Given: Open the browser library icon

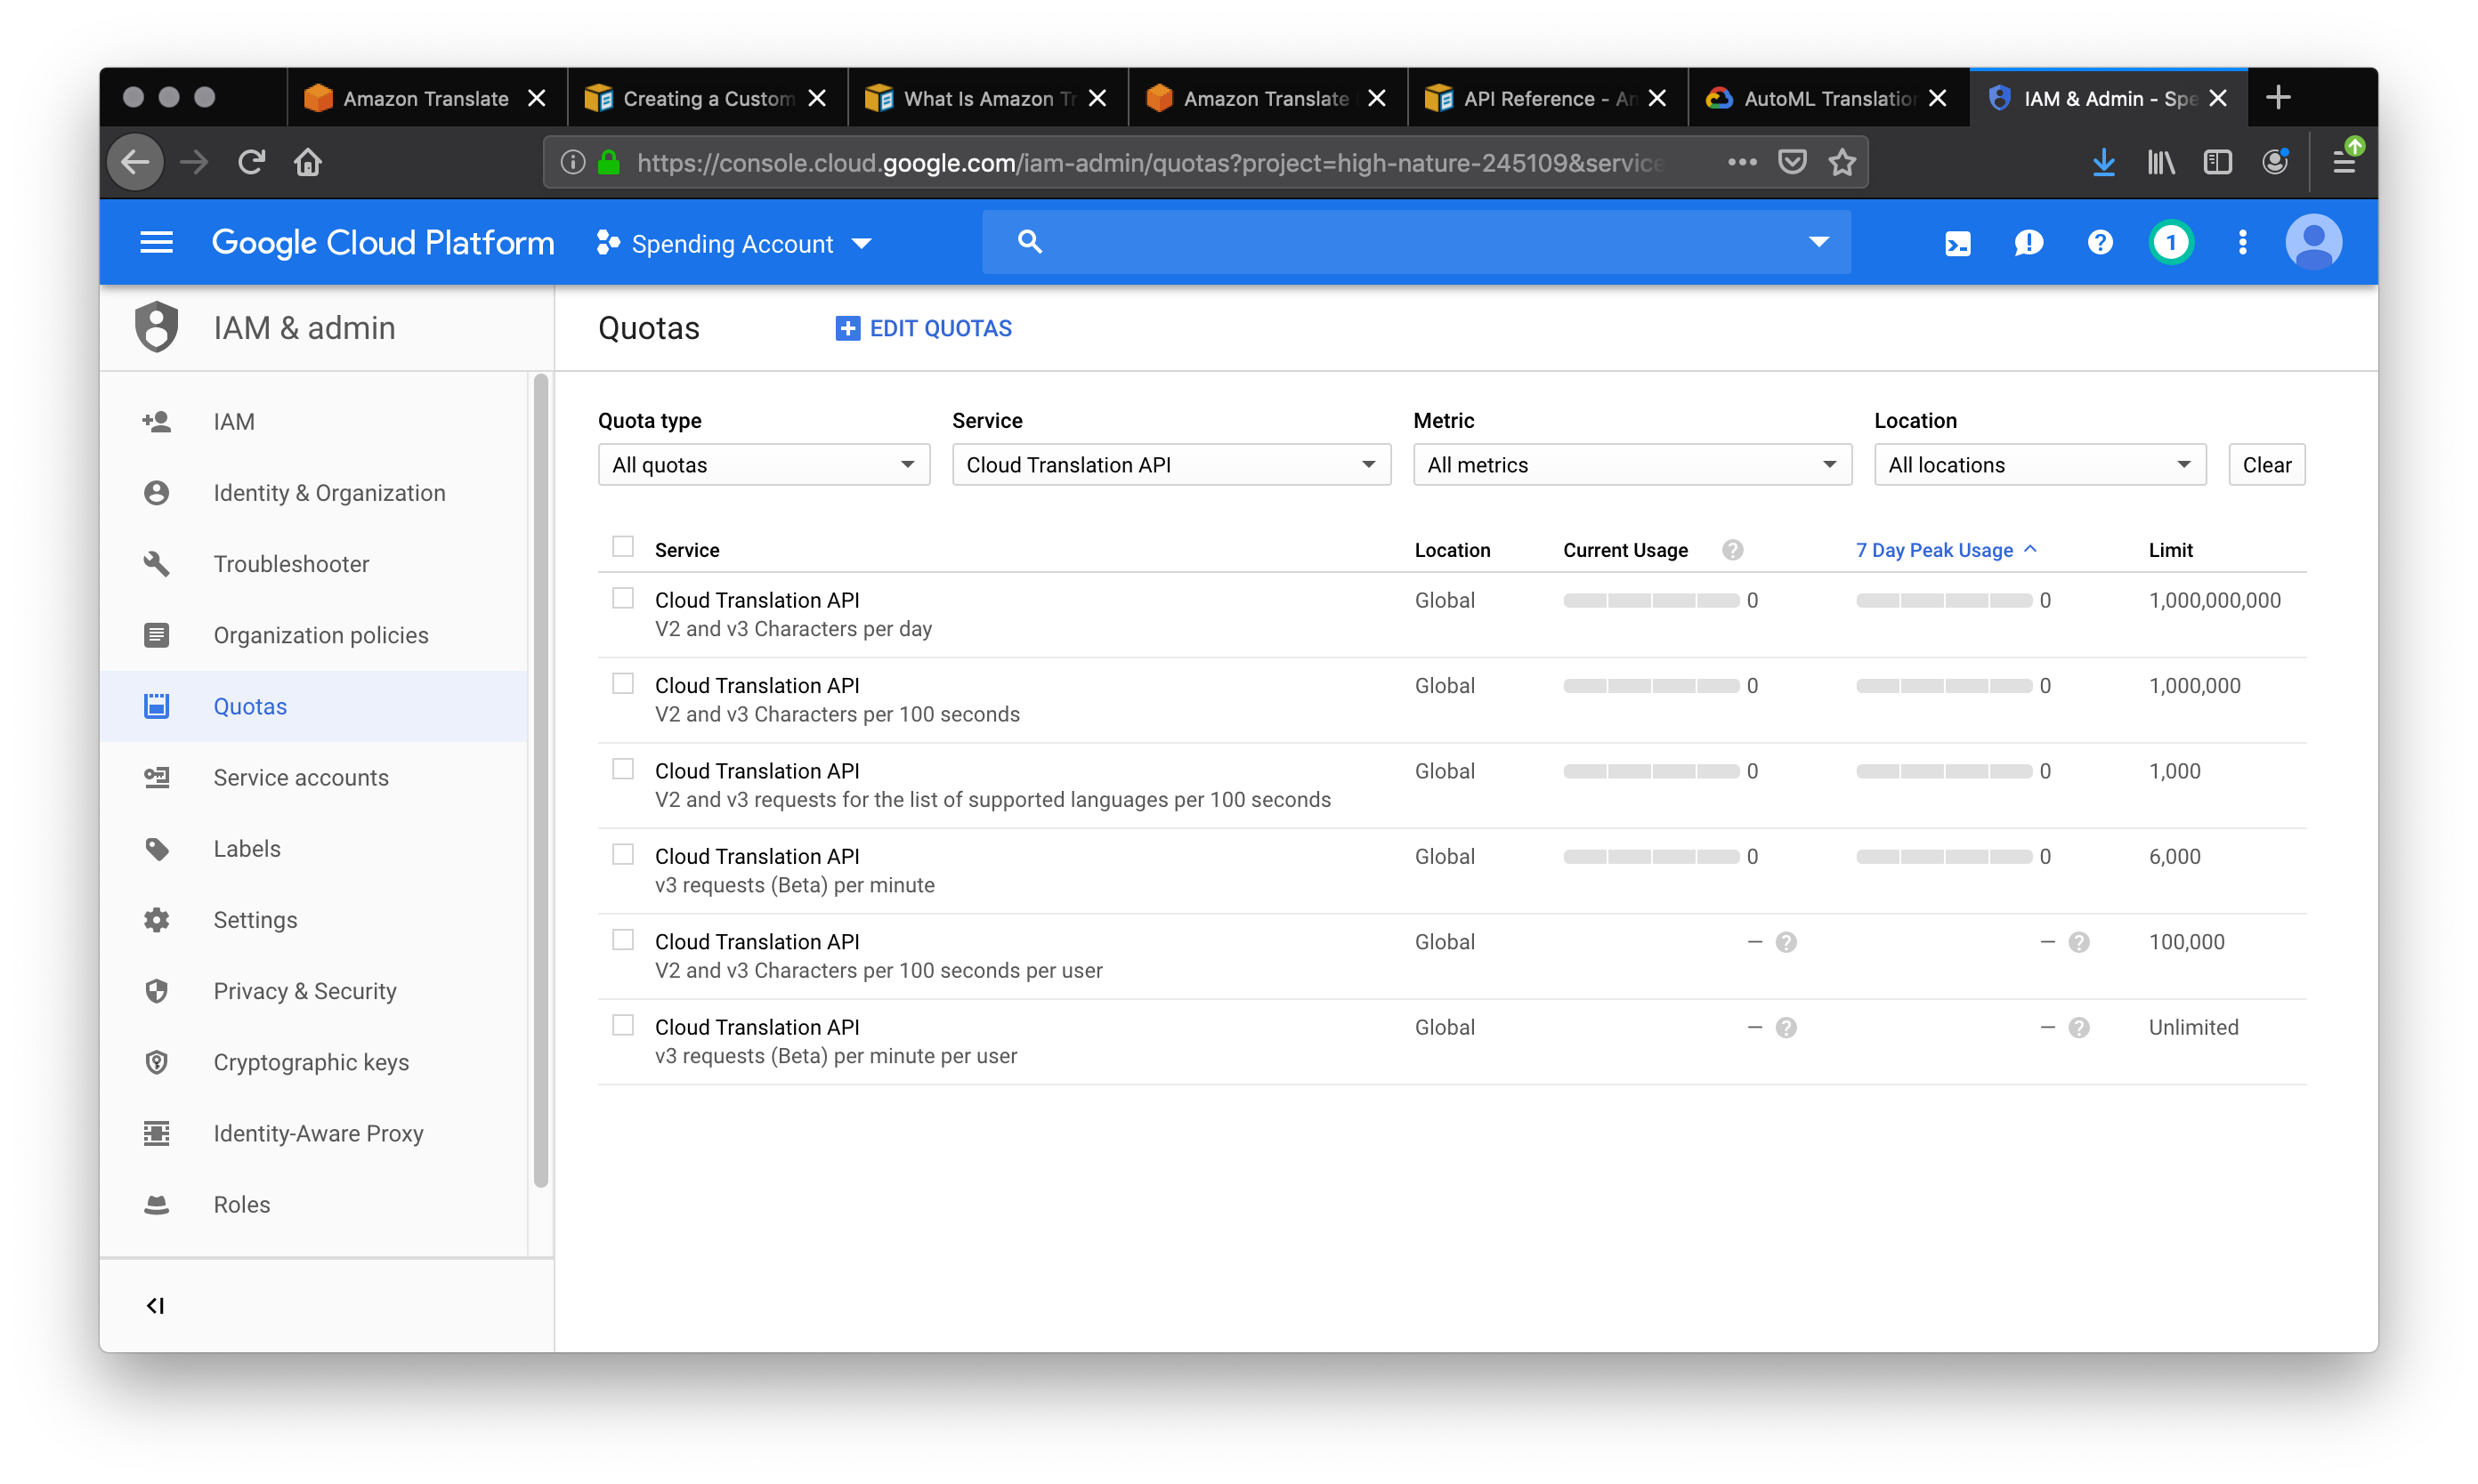Looking at the screenshot, I should [x=2160, y=162].
